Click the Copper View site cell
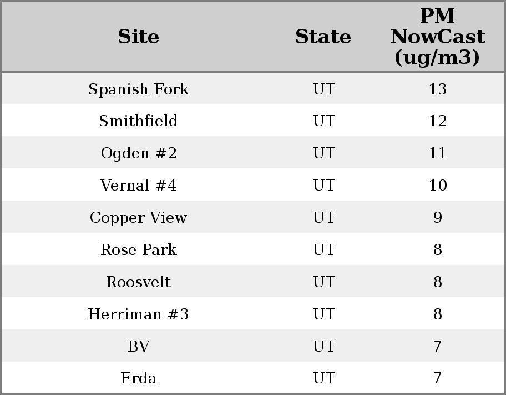Screen dimensions: 506x395 pos(138,218)
